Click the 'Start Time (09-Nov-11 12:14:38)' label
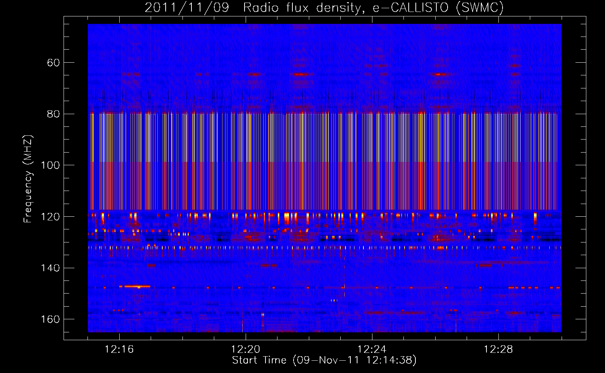Screen dimensions: 605x373 tap(324, 360)
